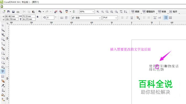Toggle edit text ab| icon
Screen dimensions: 186x104
click(x=160, y=18)
